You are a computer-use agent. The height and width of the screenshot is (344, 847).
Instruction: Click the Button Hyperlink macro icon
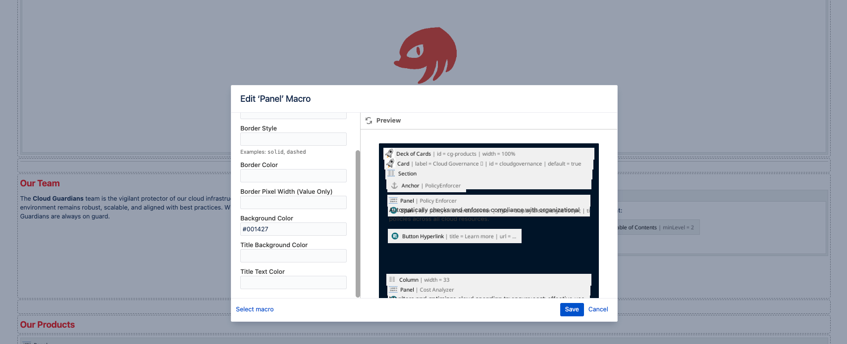tap(395, 236)
